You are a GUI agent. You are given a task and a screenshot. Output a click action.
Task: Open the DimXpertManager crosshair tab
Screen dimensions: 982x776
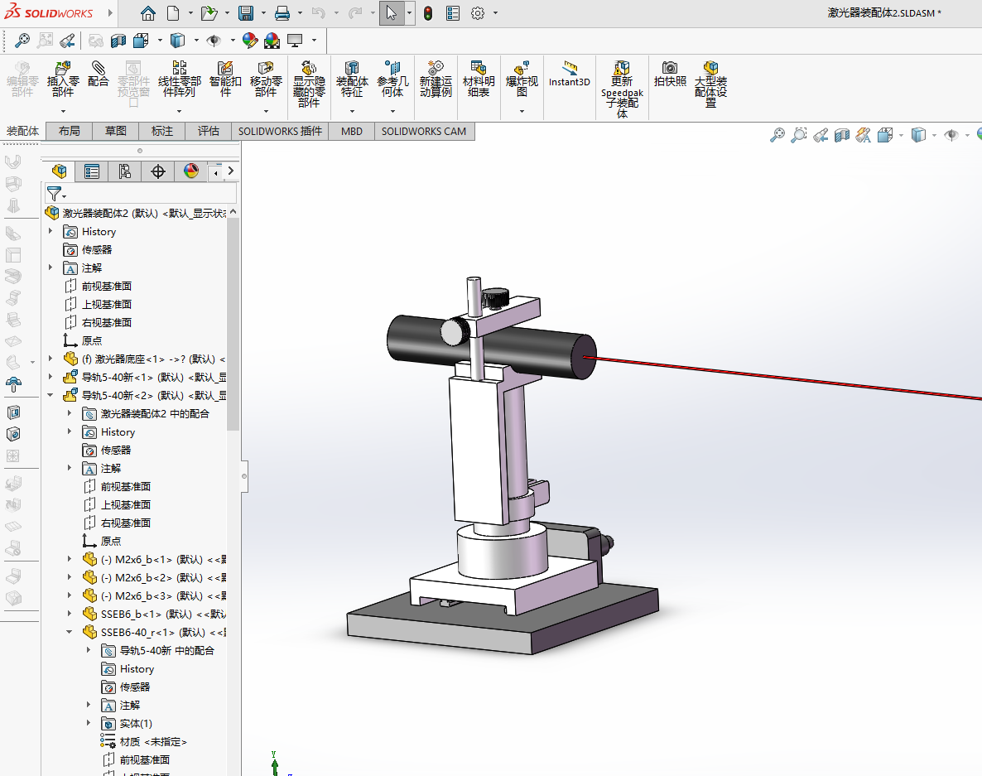[158, 171]
